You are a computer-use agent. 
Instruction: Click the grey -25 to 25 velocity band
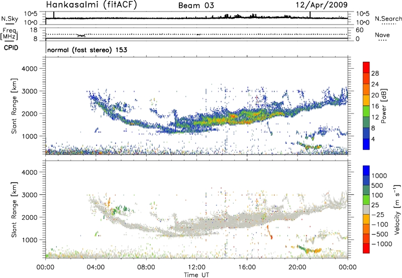366,210
